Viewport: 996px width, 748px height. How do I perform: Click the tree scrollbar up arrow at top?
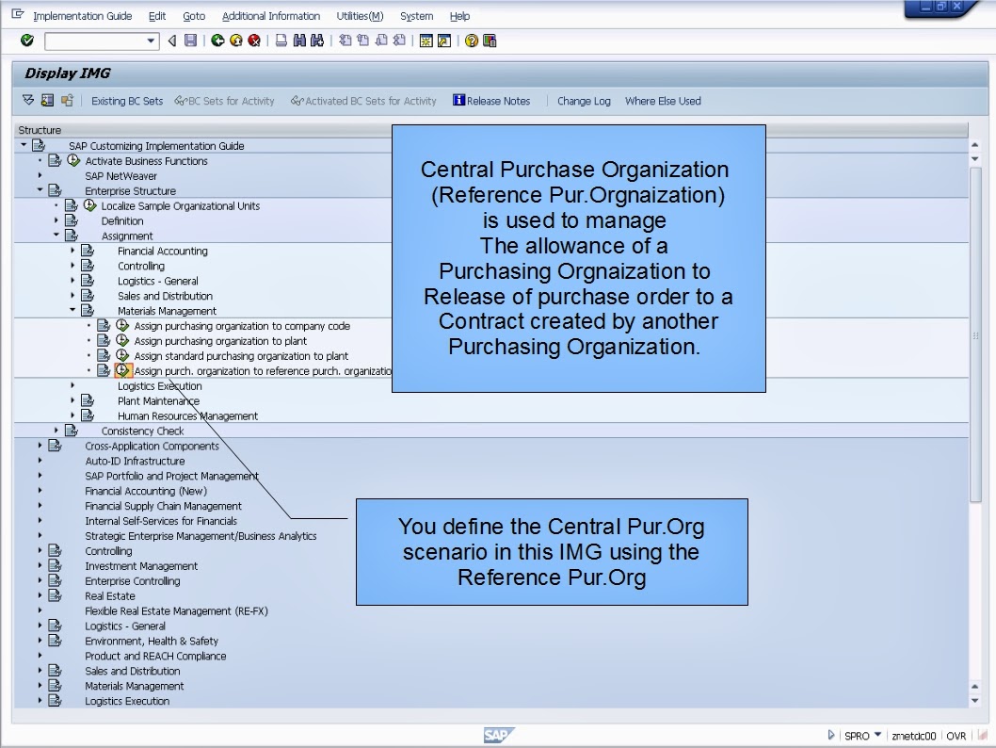pyautogui.click(x=975, y=145)
